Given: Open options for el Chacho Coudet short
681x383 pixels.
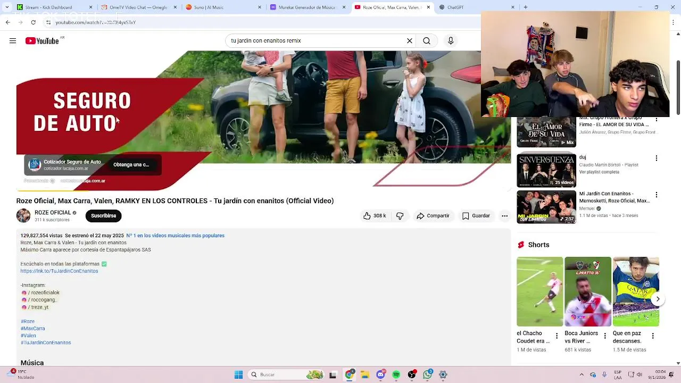Looking at the screenshot, I should [x=557, y=336].
